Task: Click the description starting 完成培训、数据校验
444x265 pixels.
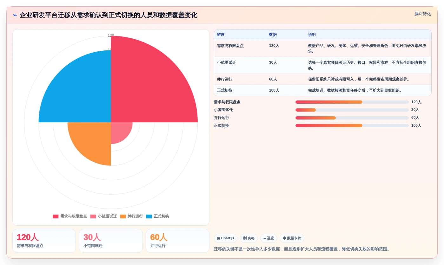Action: pyautogui.click(x=355, y=90)
